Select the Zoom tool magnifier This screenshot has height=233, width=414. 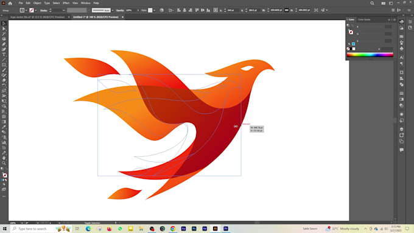pyautogui.click(x=4, y=163)
